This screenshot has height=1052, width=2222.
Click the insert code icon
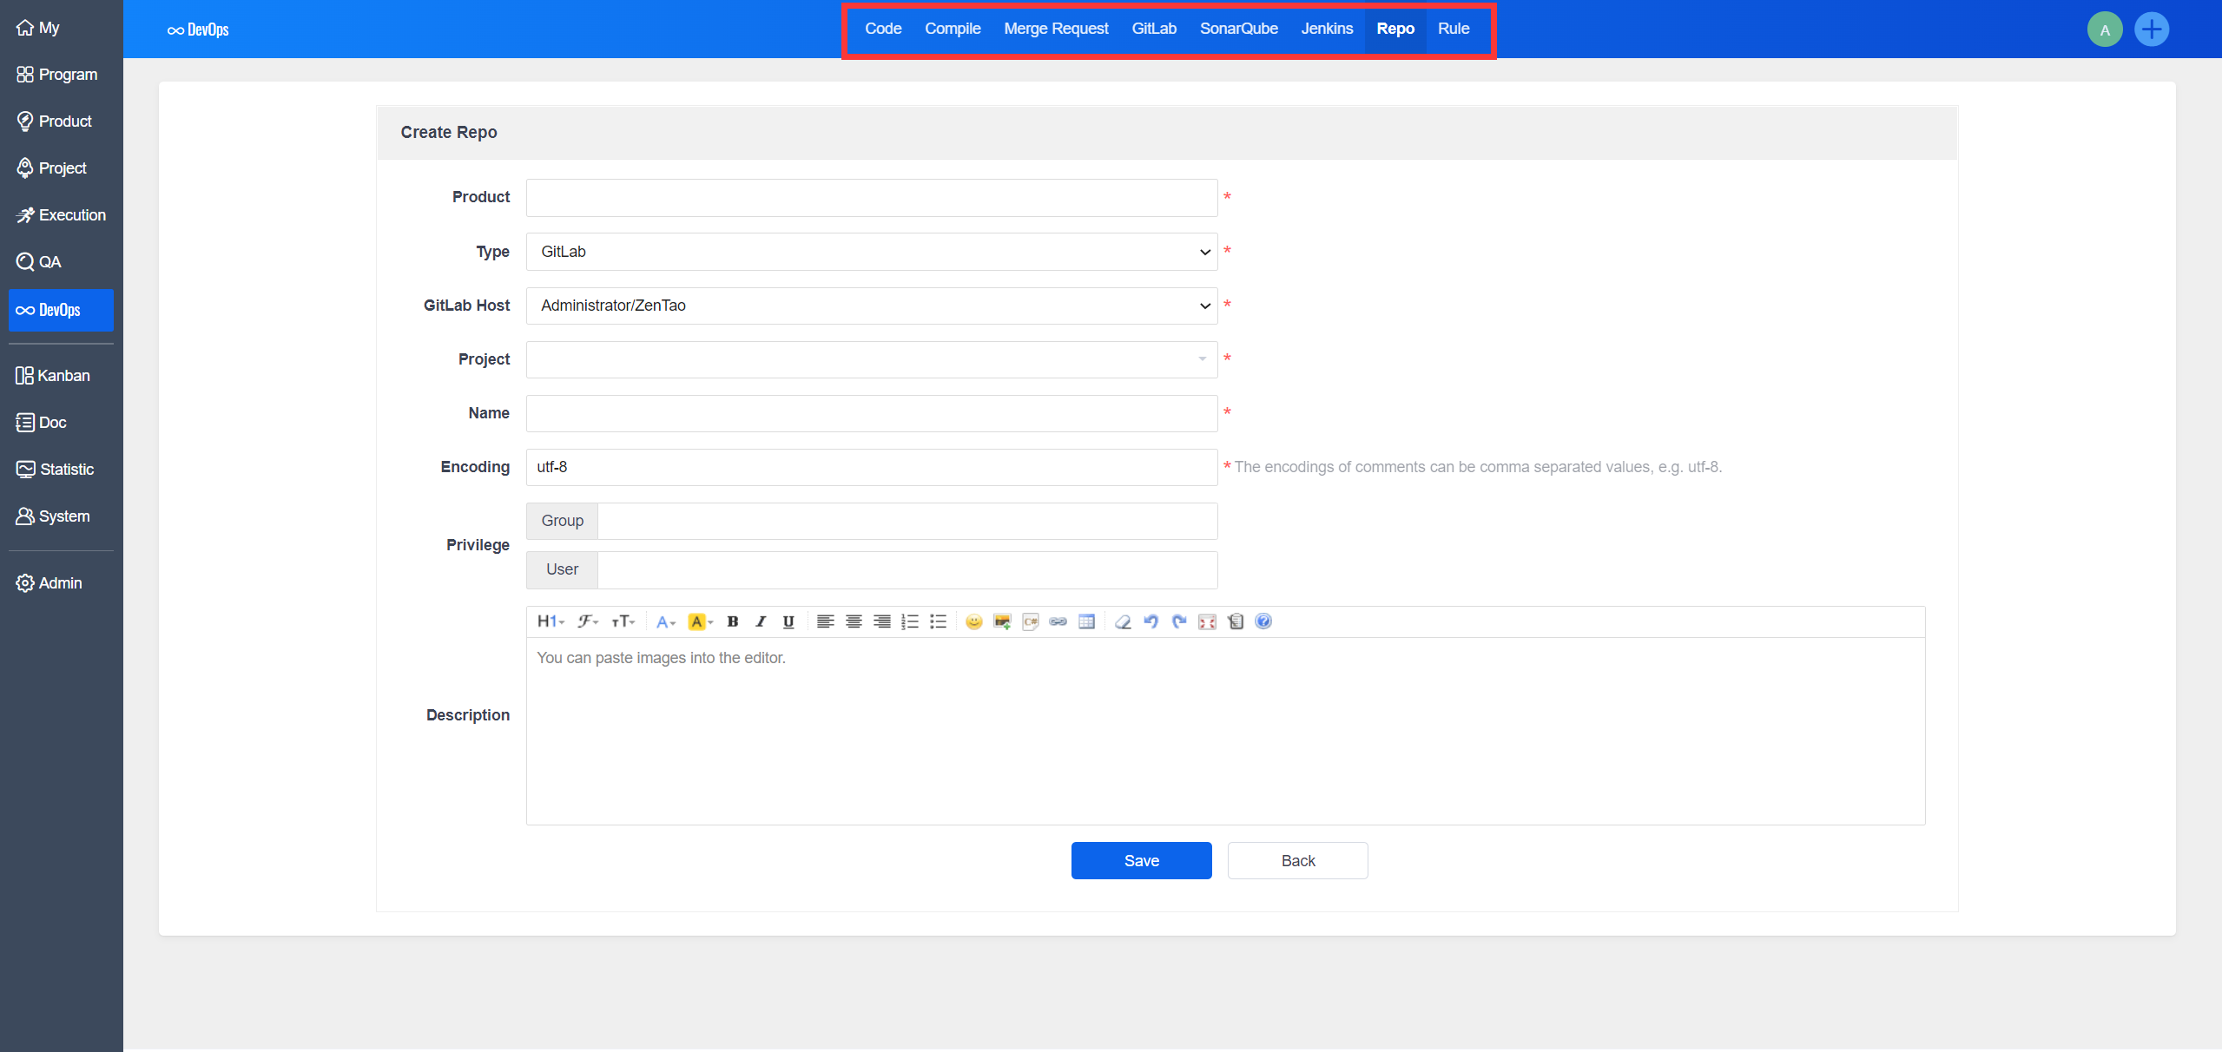click(x=1030, y=621)
